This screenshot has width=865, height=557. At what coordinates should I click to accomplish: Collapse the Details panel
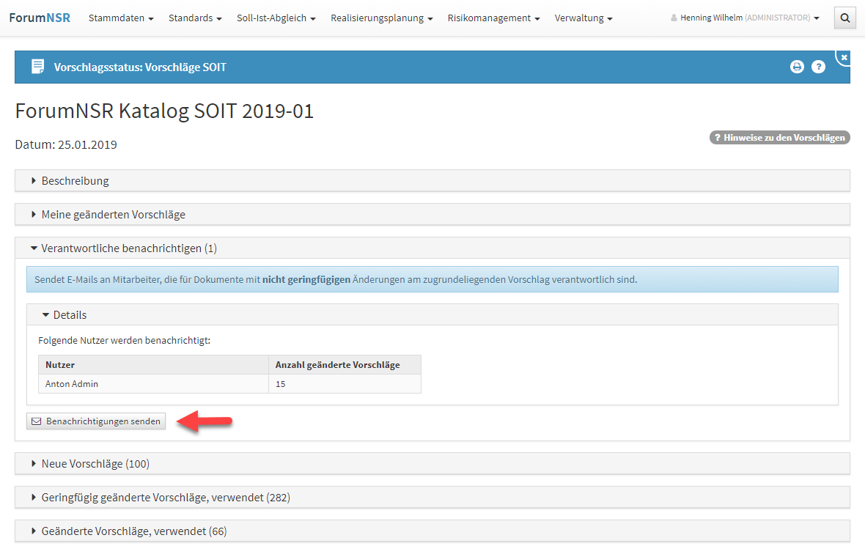pos(69,315)
